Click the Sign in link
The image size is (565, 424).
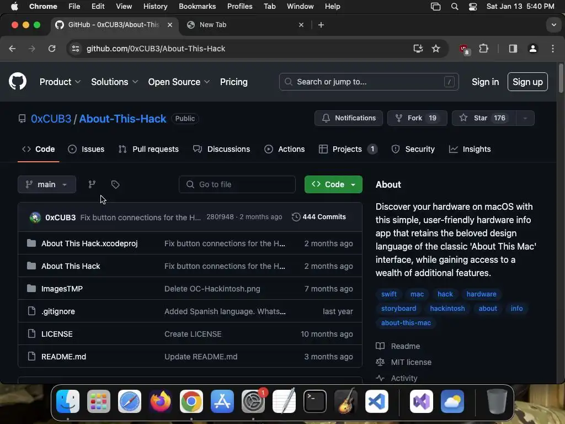[486, 82]
